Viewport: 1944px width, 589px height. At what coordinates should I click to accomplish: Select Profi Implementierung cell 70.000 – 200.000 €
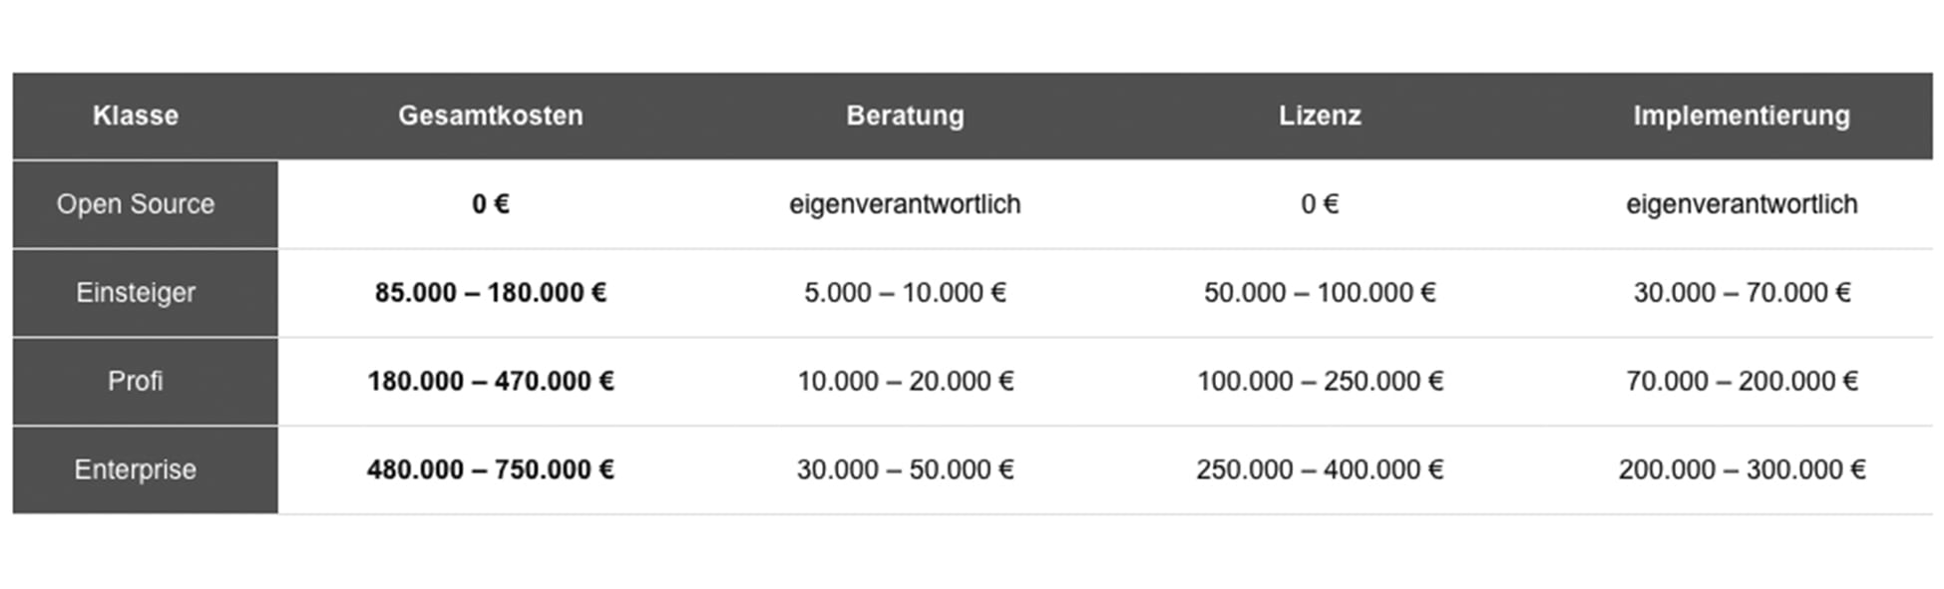pos(1742,381)
